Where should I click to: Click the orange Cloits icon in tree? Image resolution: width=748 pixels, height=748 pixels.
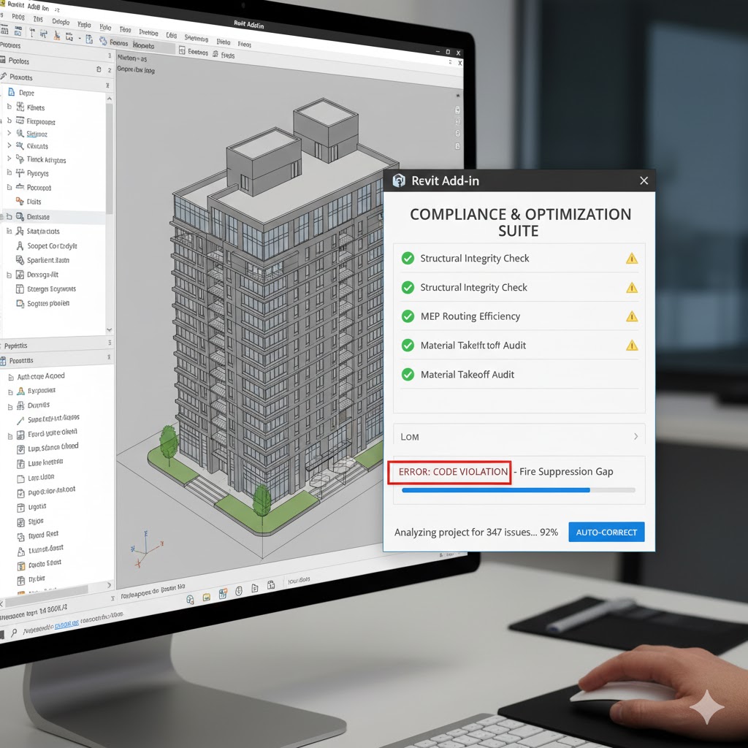pyautogui.click(x=20, y=201)
